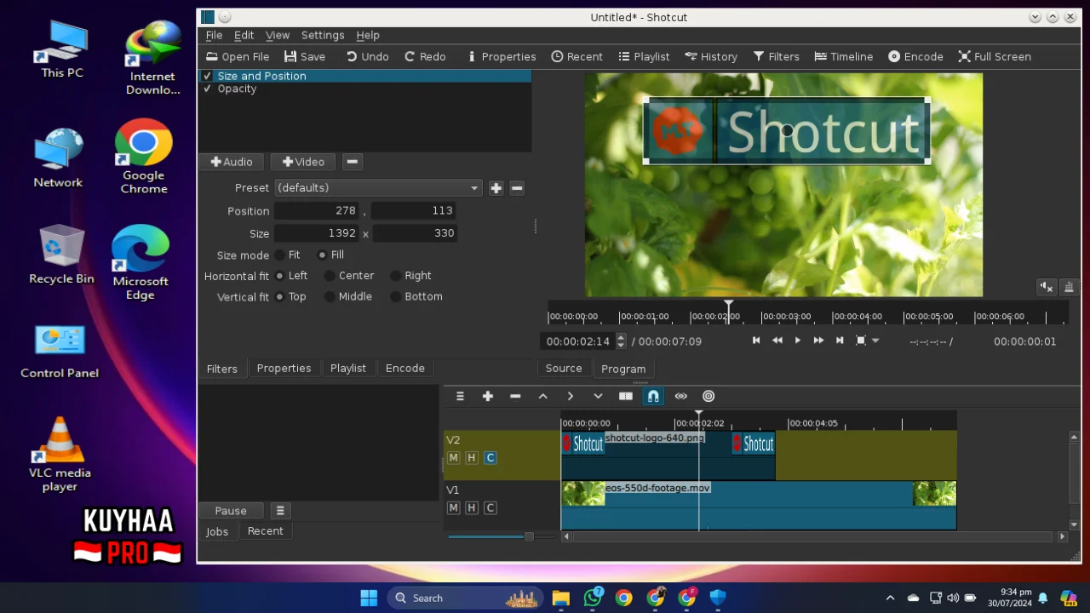Screen dimensions: 1090x613
Task: Play the video in the player
Action: click(798, 341)
